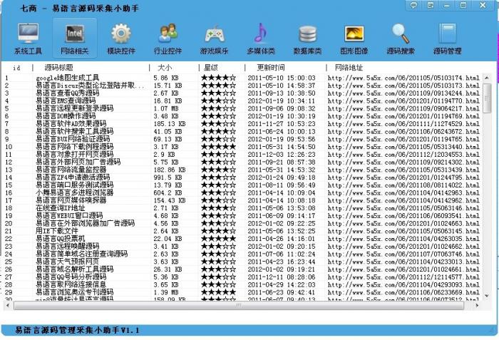Viewport: 499px width, 340px height.
Task: Click the vertical scrollbar up arrow
Action: pyautogui.click(x=487, y=78)
